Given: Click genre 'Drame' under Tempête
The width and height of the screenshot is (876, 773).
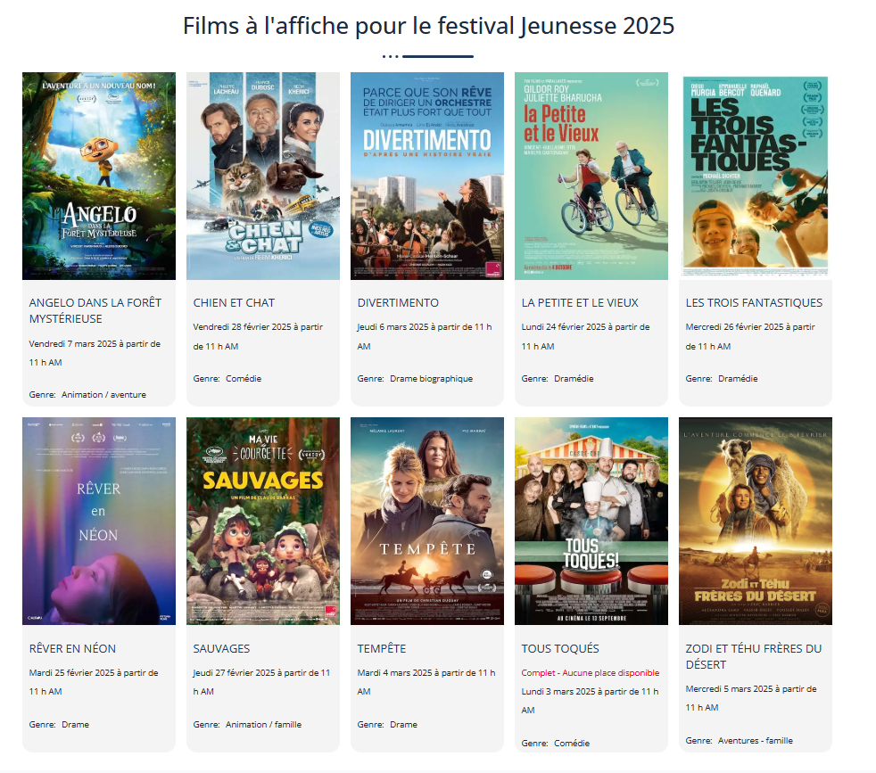Looking at the screenshot, I should coord(404,724).
